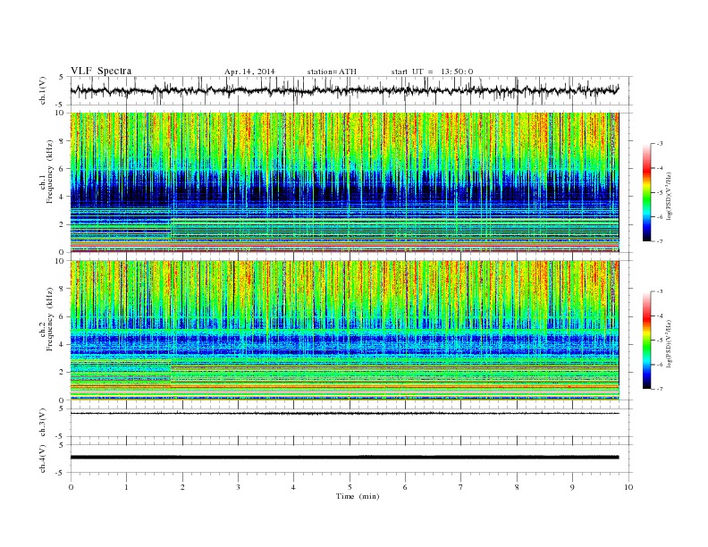Click the "ch.4(V)" axis label
Viewport: 708px width, 547px height.
click(x=43, y=459)
